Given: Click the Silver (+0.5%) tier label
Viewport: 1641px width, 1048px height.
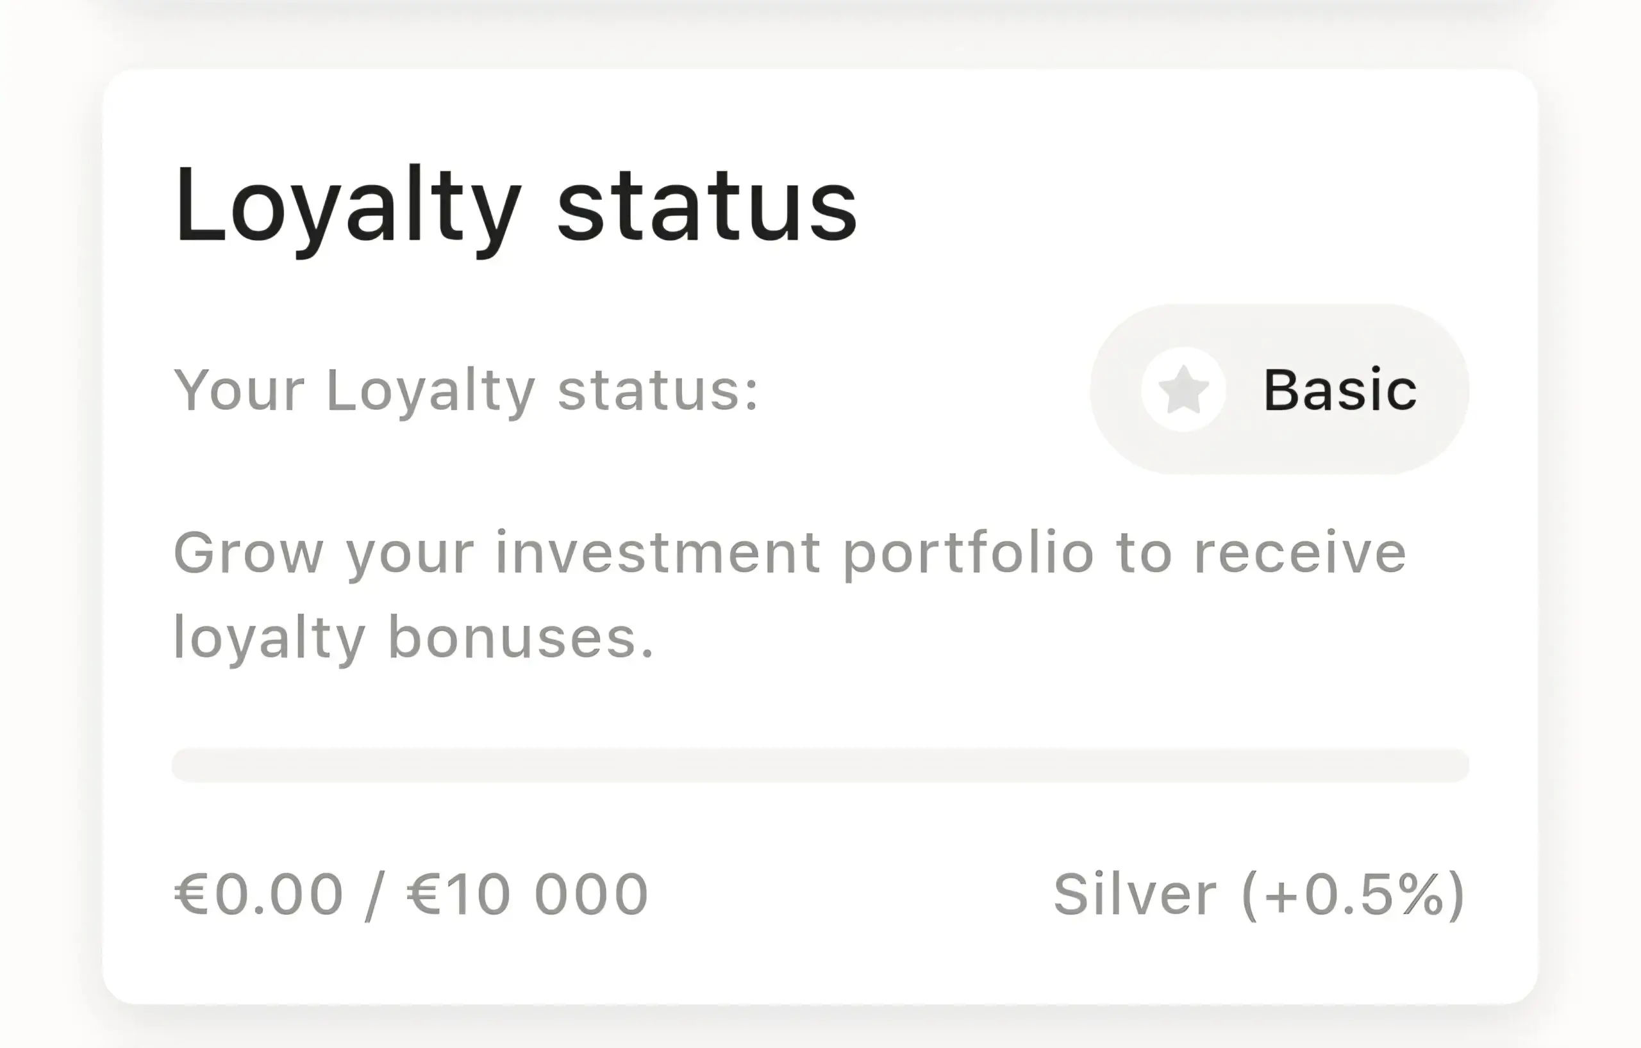Looking at the screenshot, I should pos(1259,894).
